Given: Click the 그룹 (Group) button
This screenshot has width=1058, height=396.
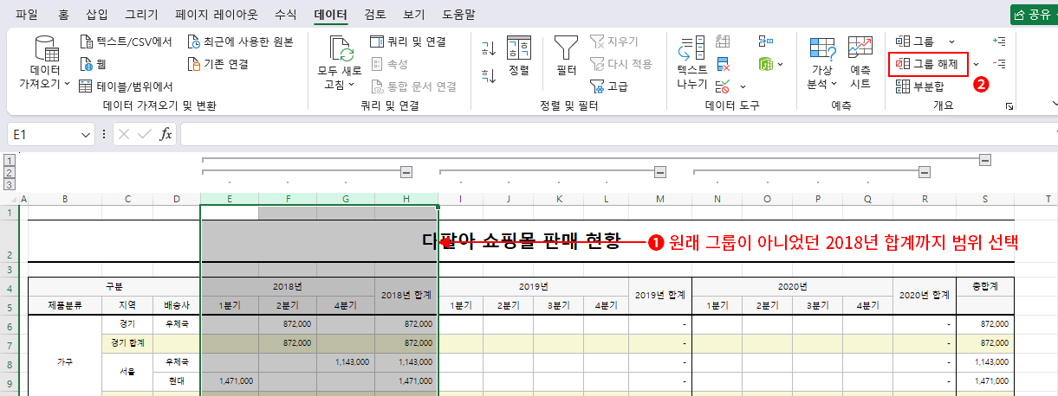Looking at the screenshot, I should click(x=915, y=42).
